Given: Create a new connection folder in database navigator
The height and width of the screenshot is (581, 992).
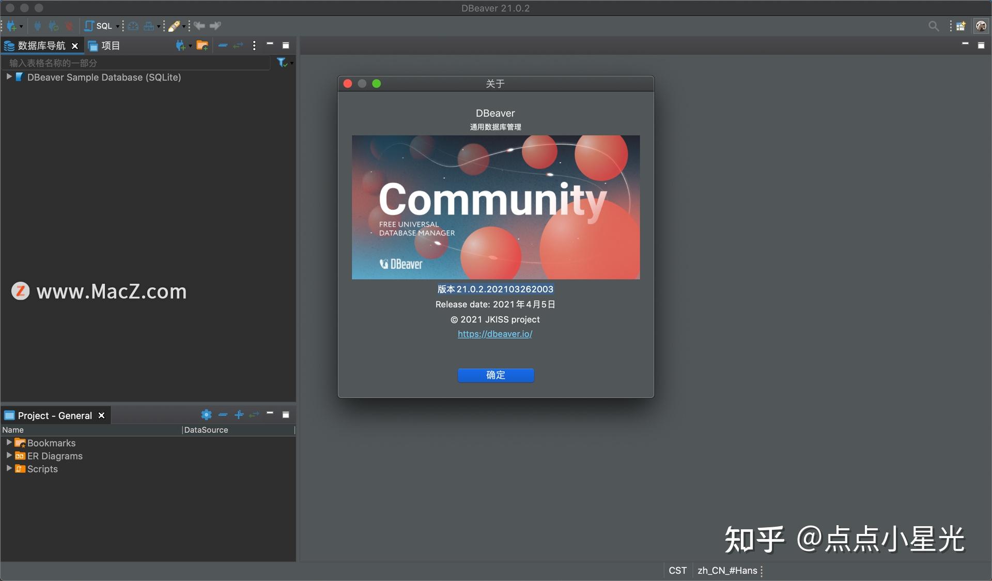Looking at the screenshot, I should click(203, 45).
